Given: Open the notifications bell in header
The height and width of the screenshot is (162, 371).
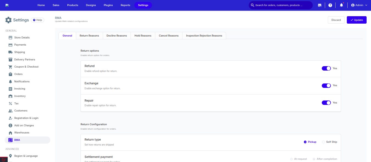Looking at the screenshot, I should click(342, 5).
